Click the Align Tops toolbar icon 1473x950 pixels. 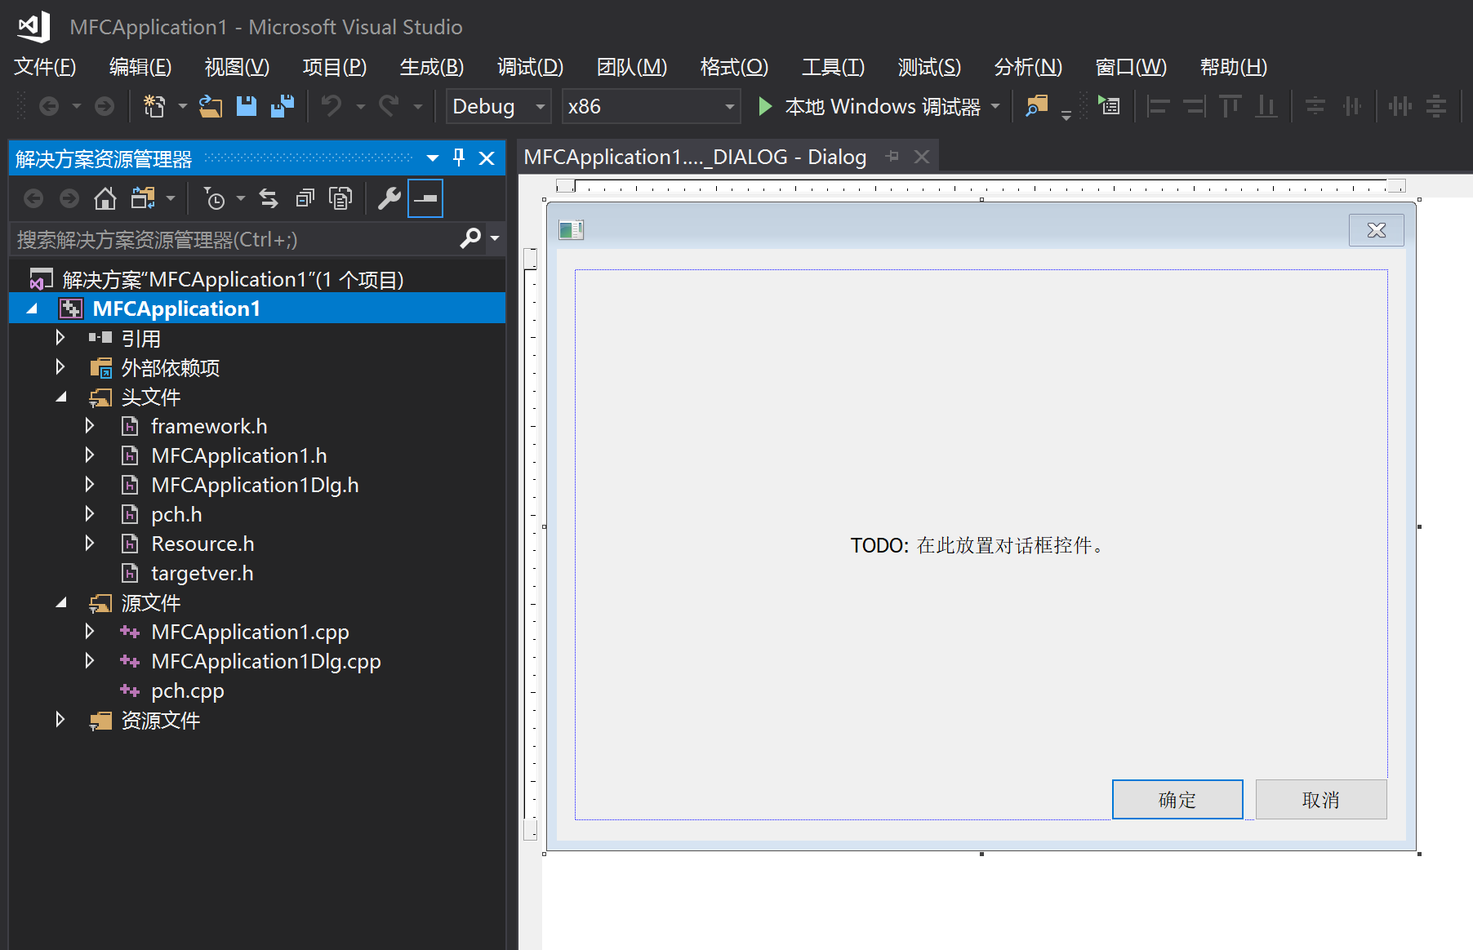pyautogui.click(x=1230, y=106)
